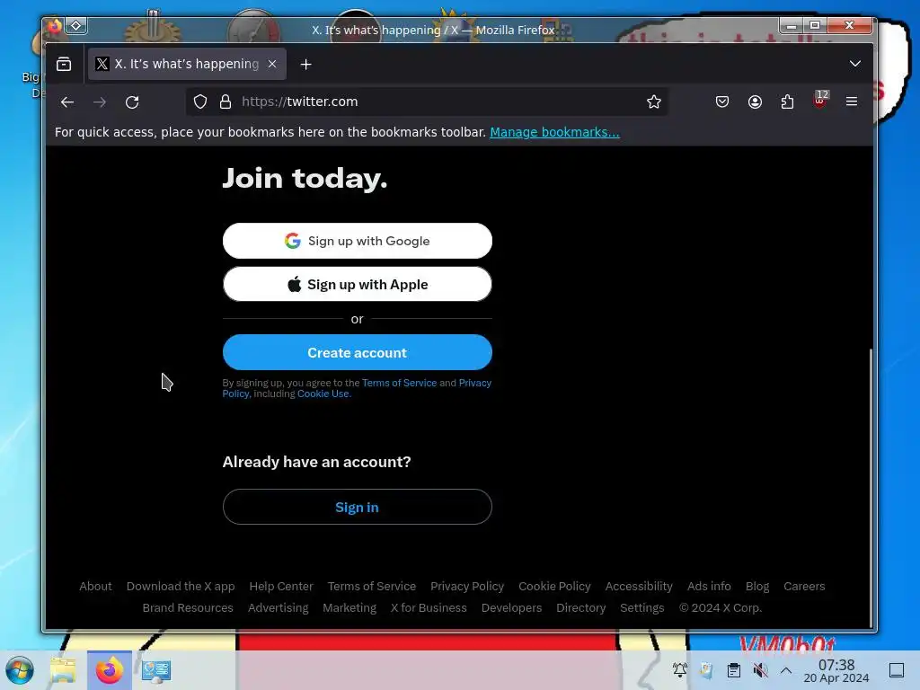
Task: Toggle the title bar on-all-desktops pin icon
Action: click(76, 25)
